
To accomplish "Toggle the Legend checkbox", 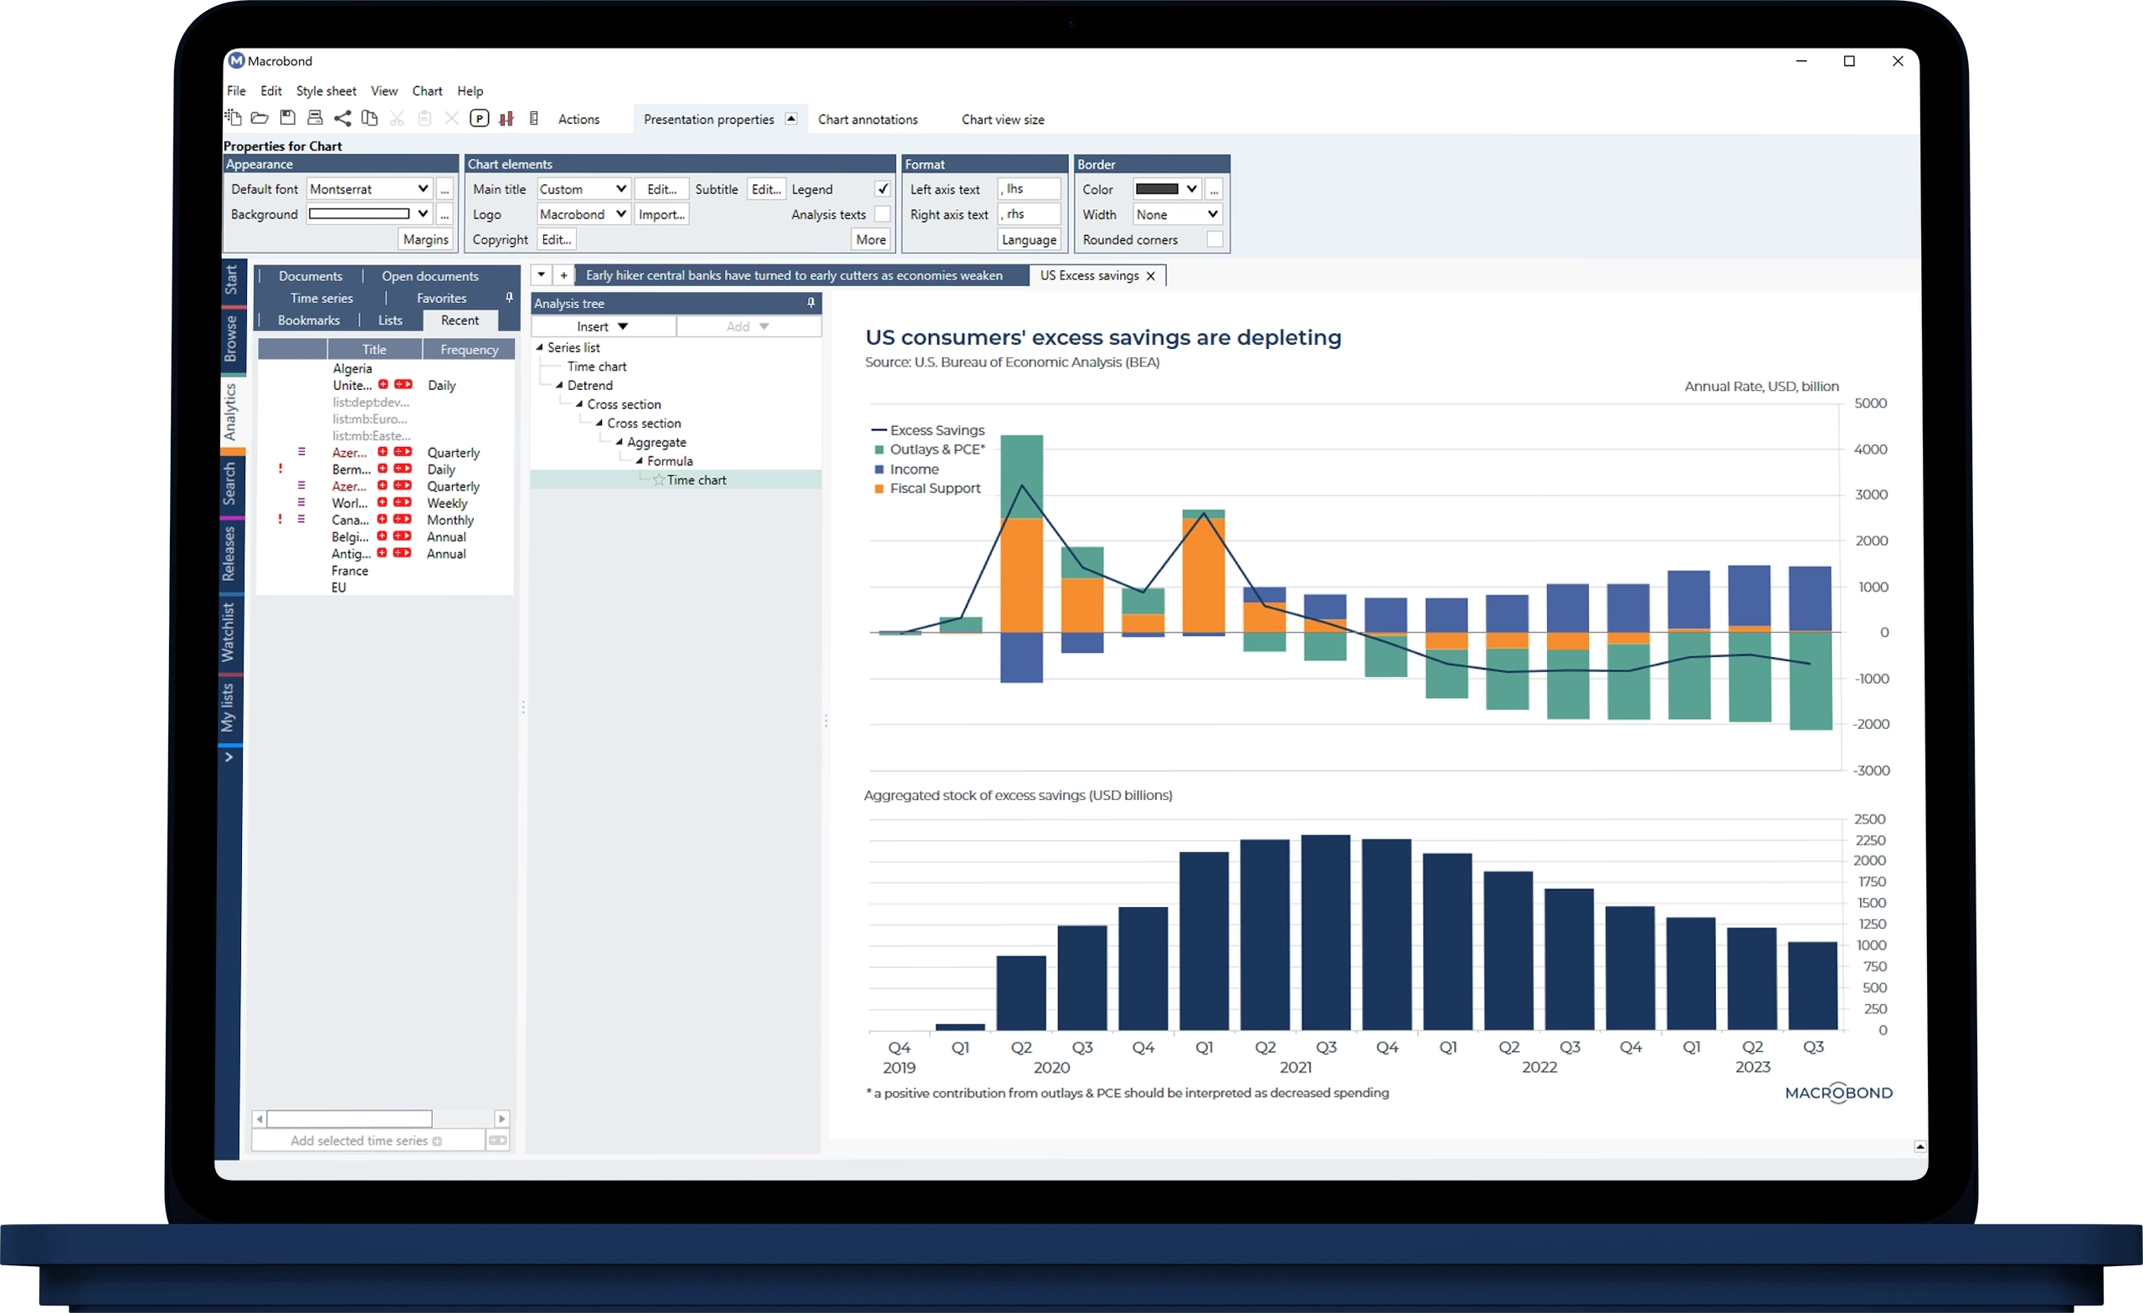I will click(x=882, y=188).
